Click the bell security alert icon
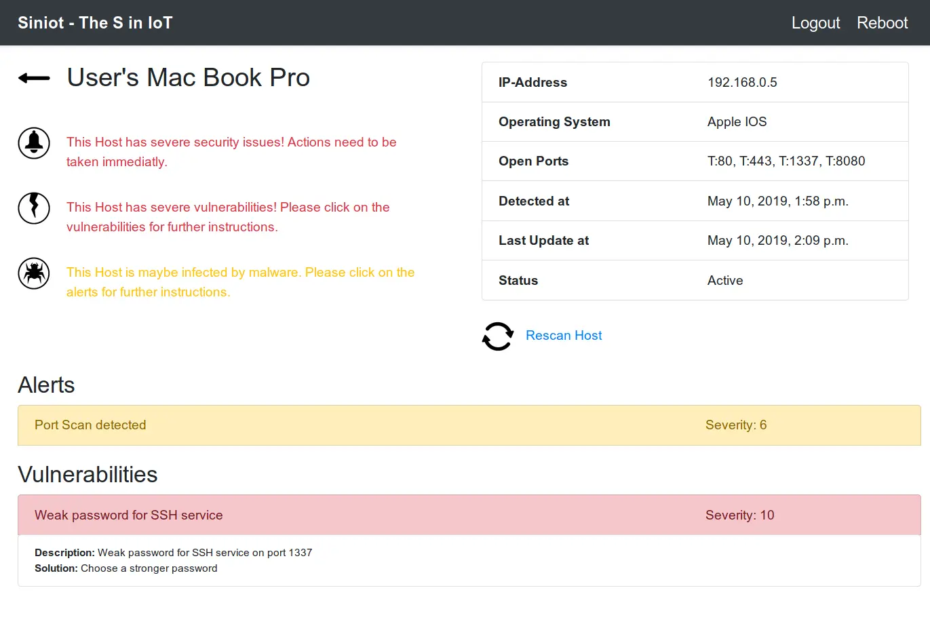The height and width of the screenshot is (624, 930). (34, 143)
